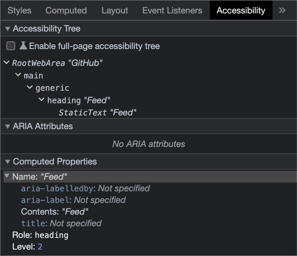Collapse the Accessibility Tree section
297x256 pixels.
pos(8,29)
